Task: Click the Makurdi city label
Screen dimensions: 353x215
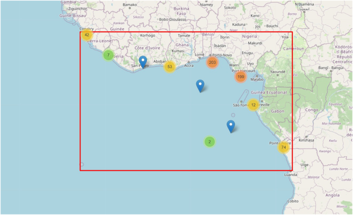Action: (x=255, y=43)
